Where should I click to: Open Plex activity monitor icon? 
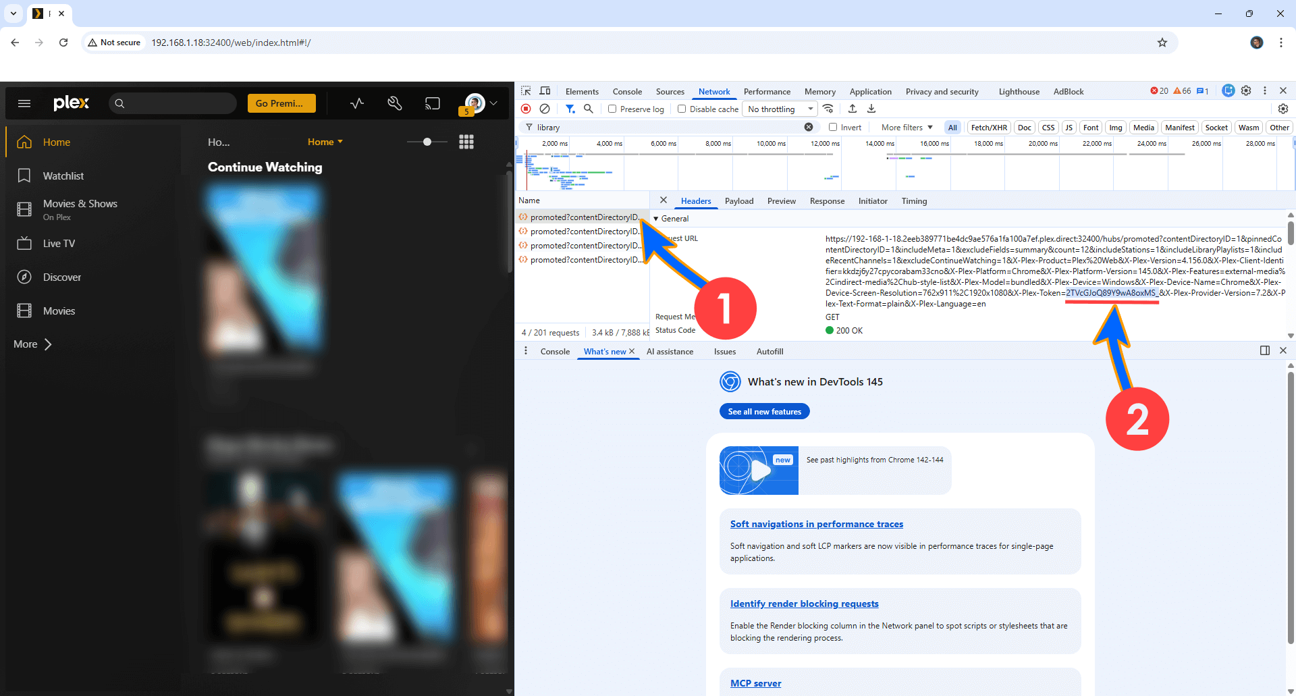pyautogui.click(x=357, y=103)
